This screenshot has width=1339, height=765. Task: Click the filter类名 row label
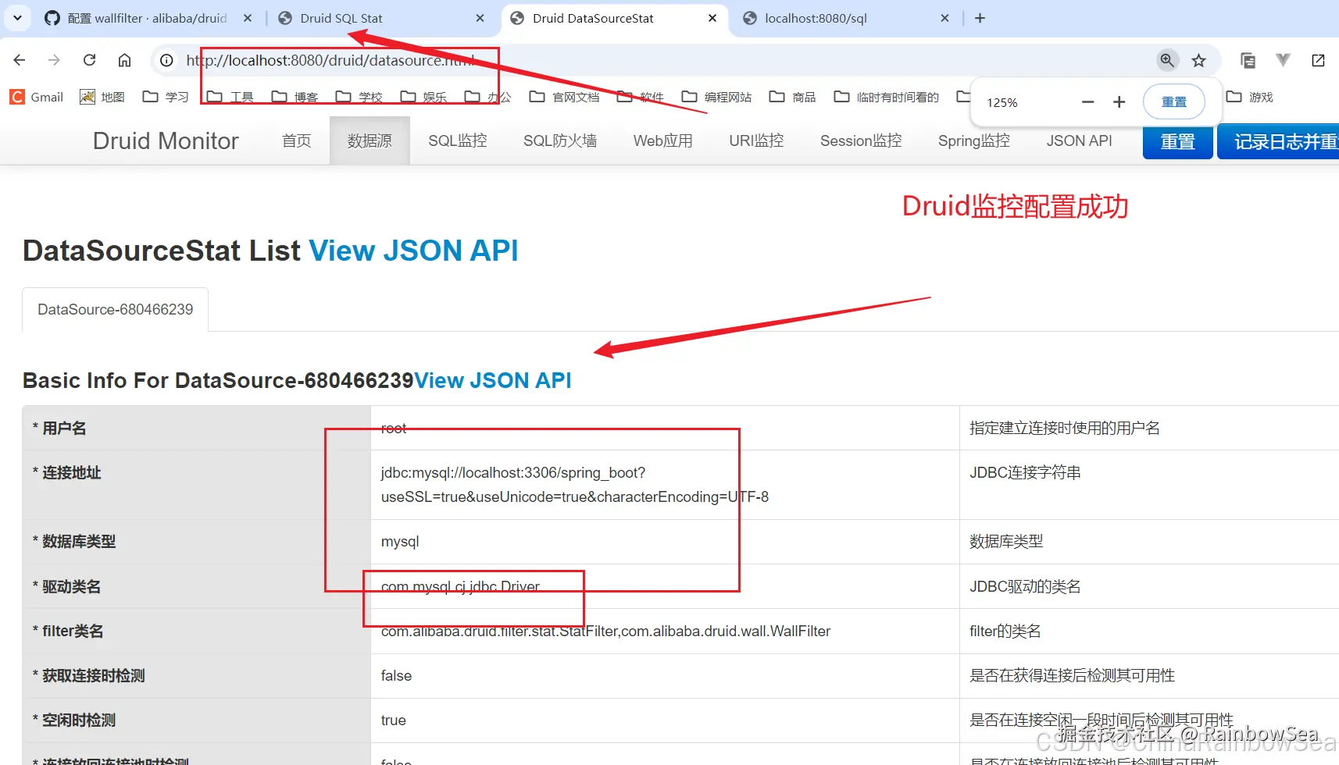(x=73, y=631)
